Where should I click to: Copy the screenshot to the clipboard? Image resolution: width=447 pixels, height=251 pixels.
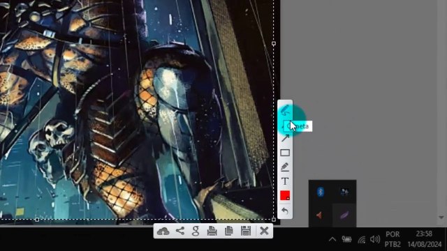click(x=228, y=231)
